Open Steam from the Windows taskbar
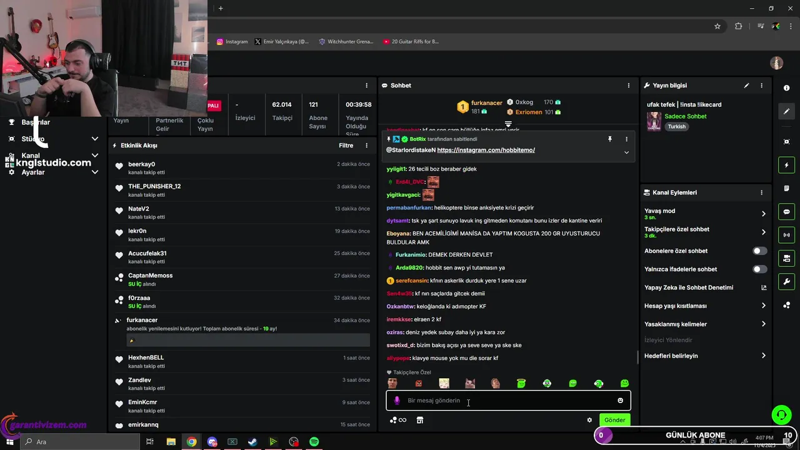This screenshot has height=450, width=800. [x=252, y=442]
